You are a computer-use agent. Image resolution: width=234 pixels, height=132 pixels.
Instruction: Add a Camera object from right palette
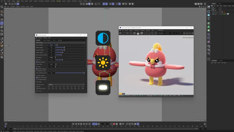tap(209, 50)
